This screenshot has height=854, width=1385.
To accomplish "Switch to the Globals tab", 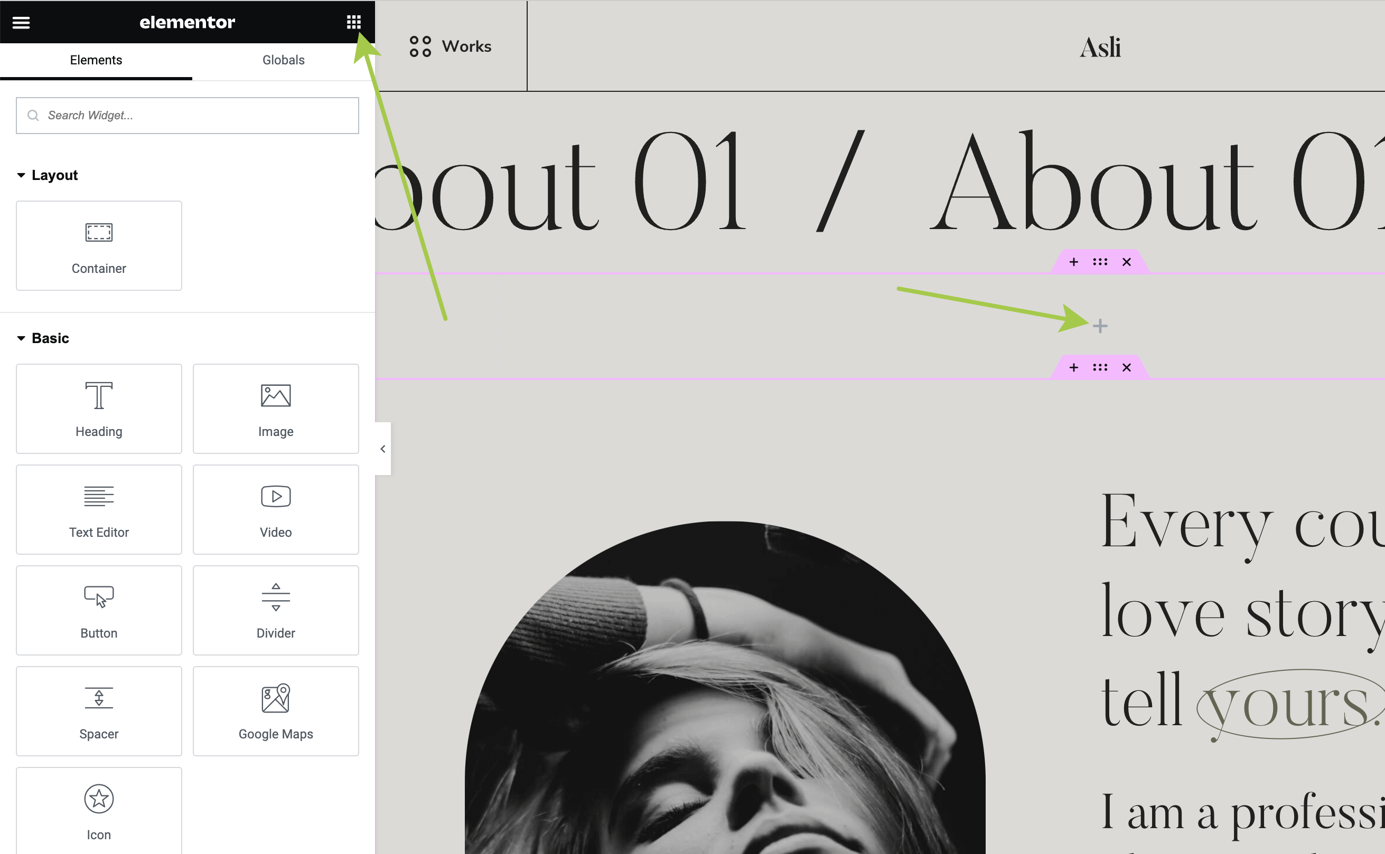I will [283, 60].
